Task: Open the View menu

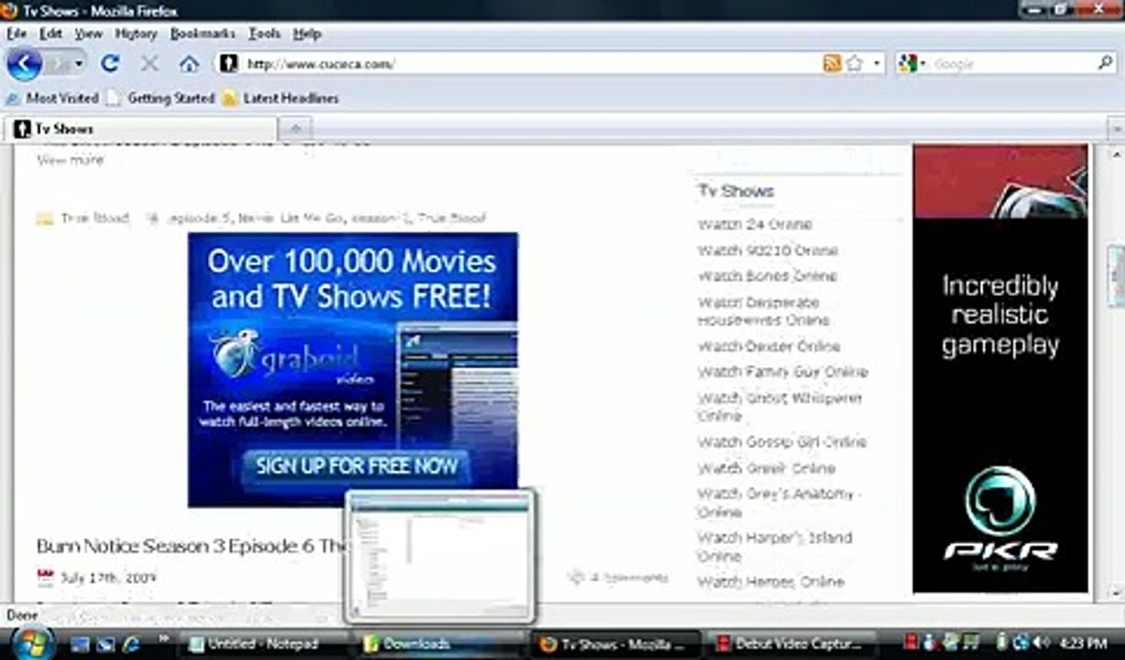Action: pos(89,33)
